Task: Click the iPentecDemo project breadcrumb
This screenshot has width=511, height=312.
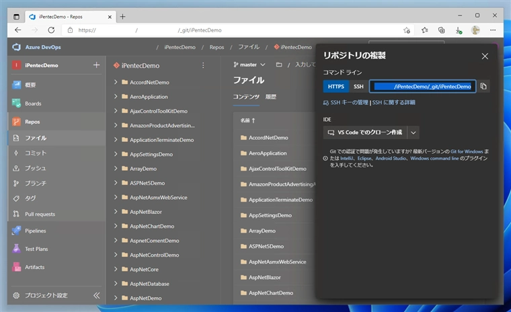Action: [x=180, y=47]
